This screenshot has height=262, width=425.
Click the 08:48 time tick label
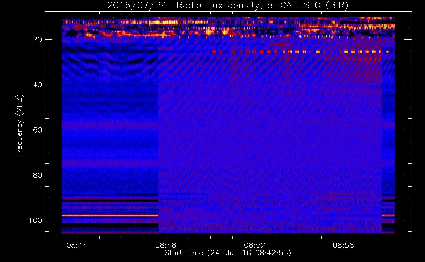[x=166, y=245]
